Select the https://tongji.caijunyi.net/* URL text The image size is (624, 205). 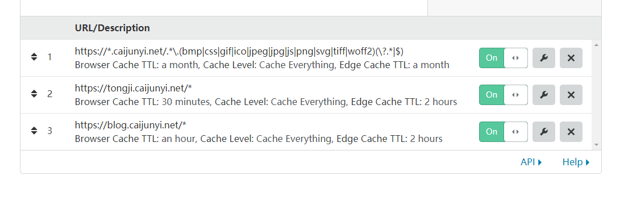point(134,88)
